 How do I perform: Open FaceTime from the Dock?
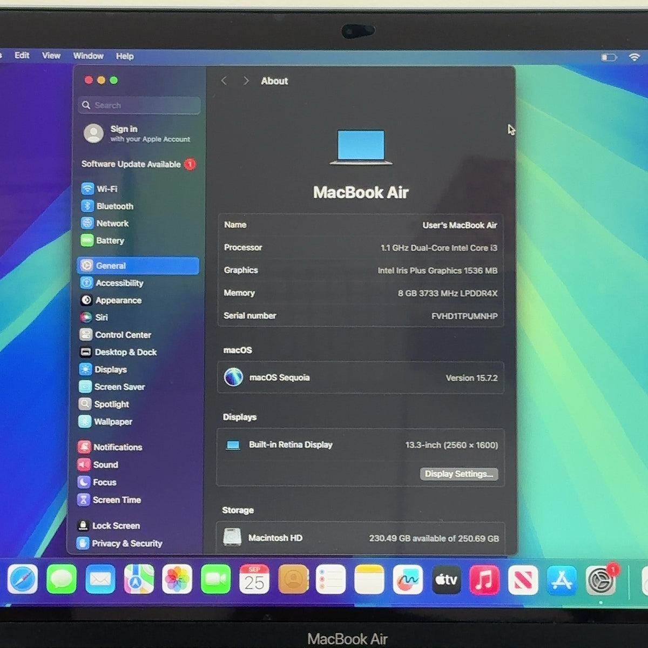click(x=216, y=579)
